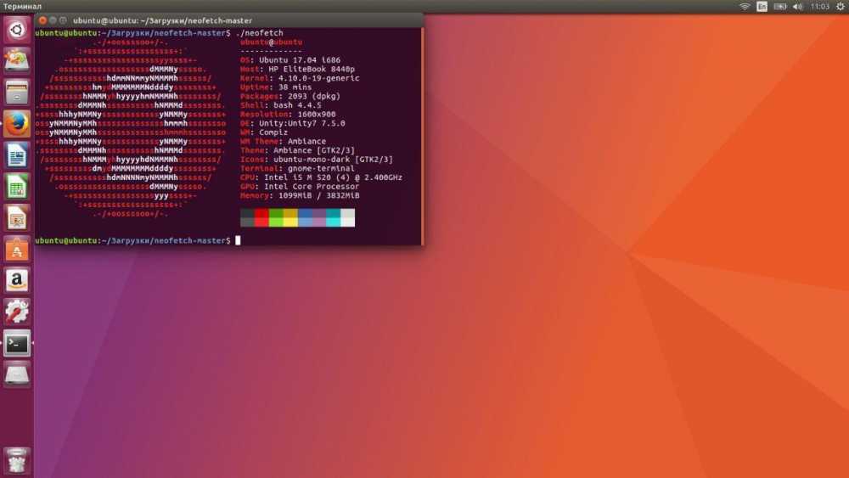Open the 11:03 clock calendar

coord(820,7)
